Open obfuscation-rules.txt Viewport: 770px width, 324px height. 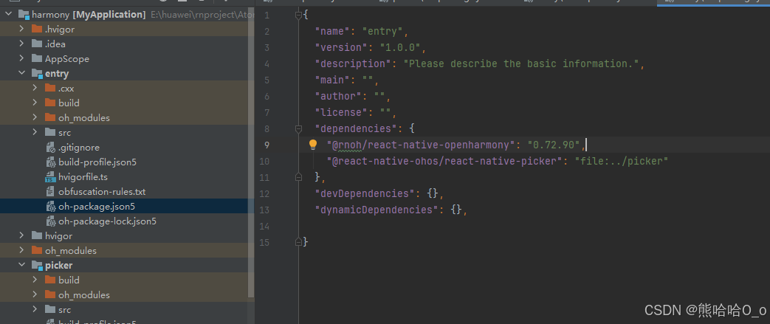click(102, 191)
